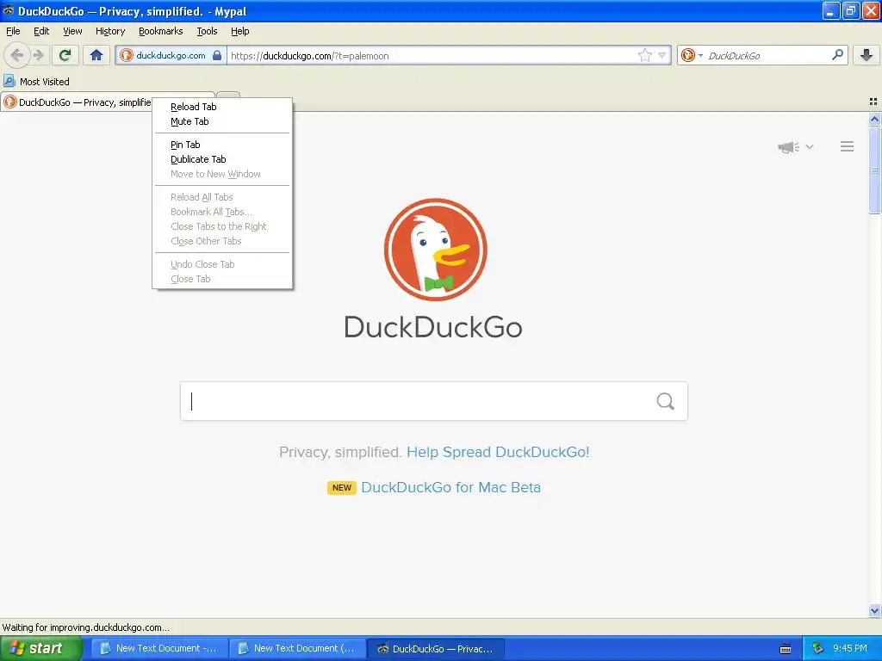Click the yellow NEW badge
The image size is (882, 661).
pos(341,487)
